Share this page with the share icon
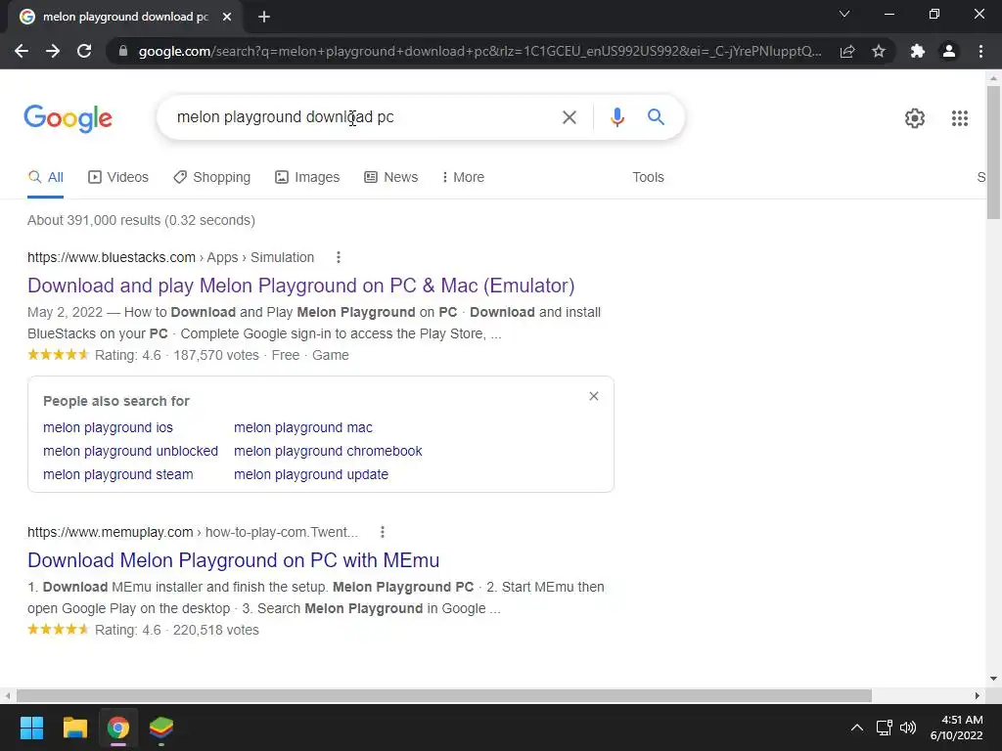 point(847,51)
